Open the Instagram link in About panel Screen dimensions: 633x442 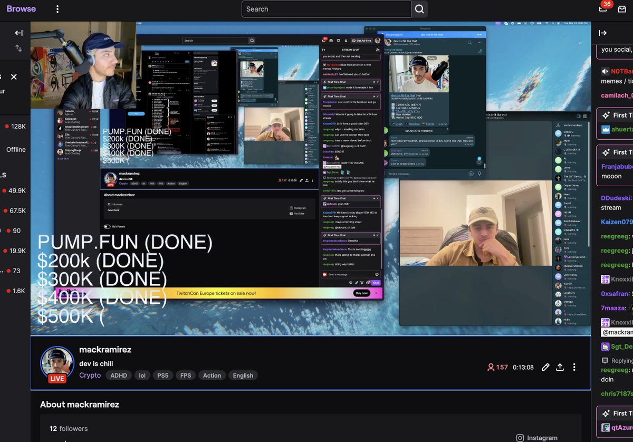542,438
